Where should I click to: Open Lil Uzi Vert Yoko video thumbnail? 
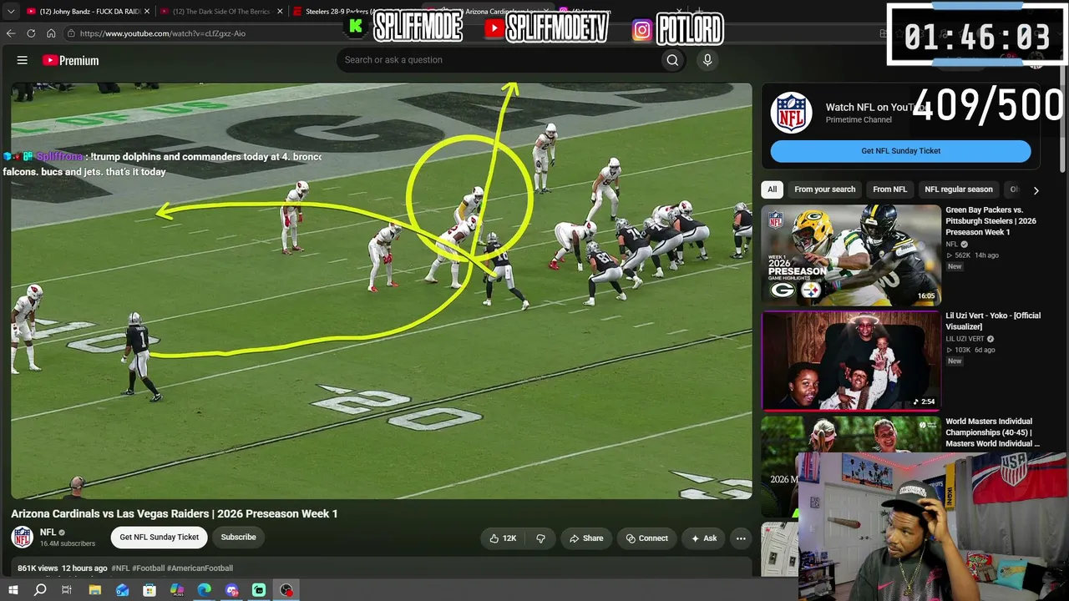[851, 361]
